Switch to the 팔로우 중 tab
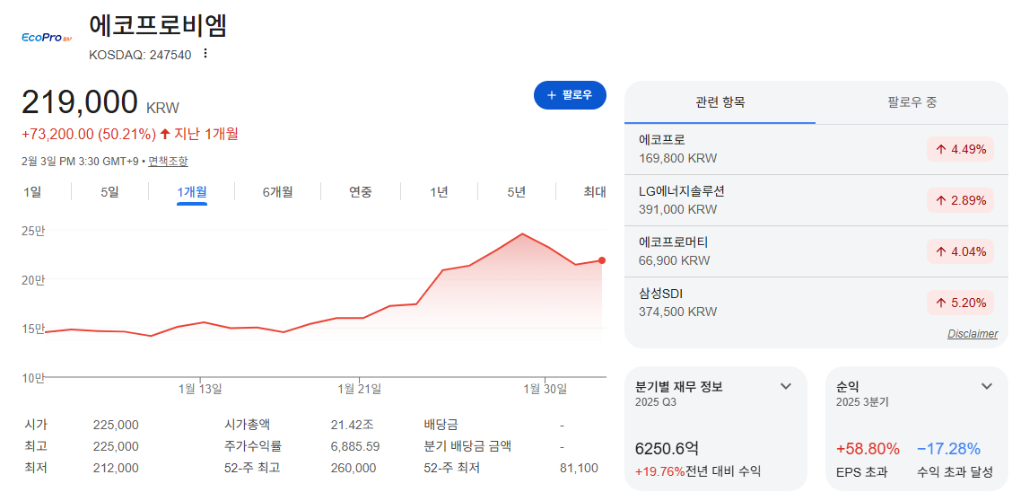Image resolution: width=1021 pixels, height=501 pixels. coord(912,102)
